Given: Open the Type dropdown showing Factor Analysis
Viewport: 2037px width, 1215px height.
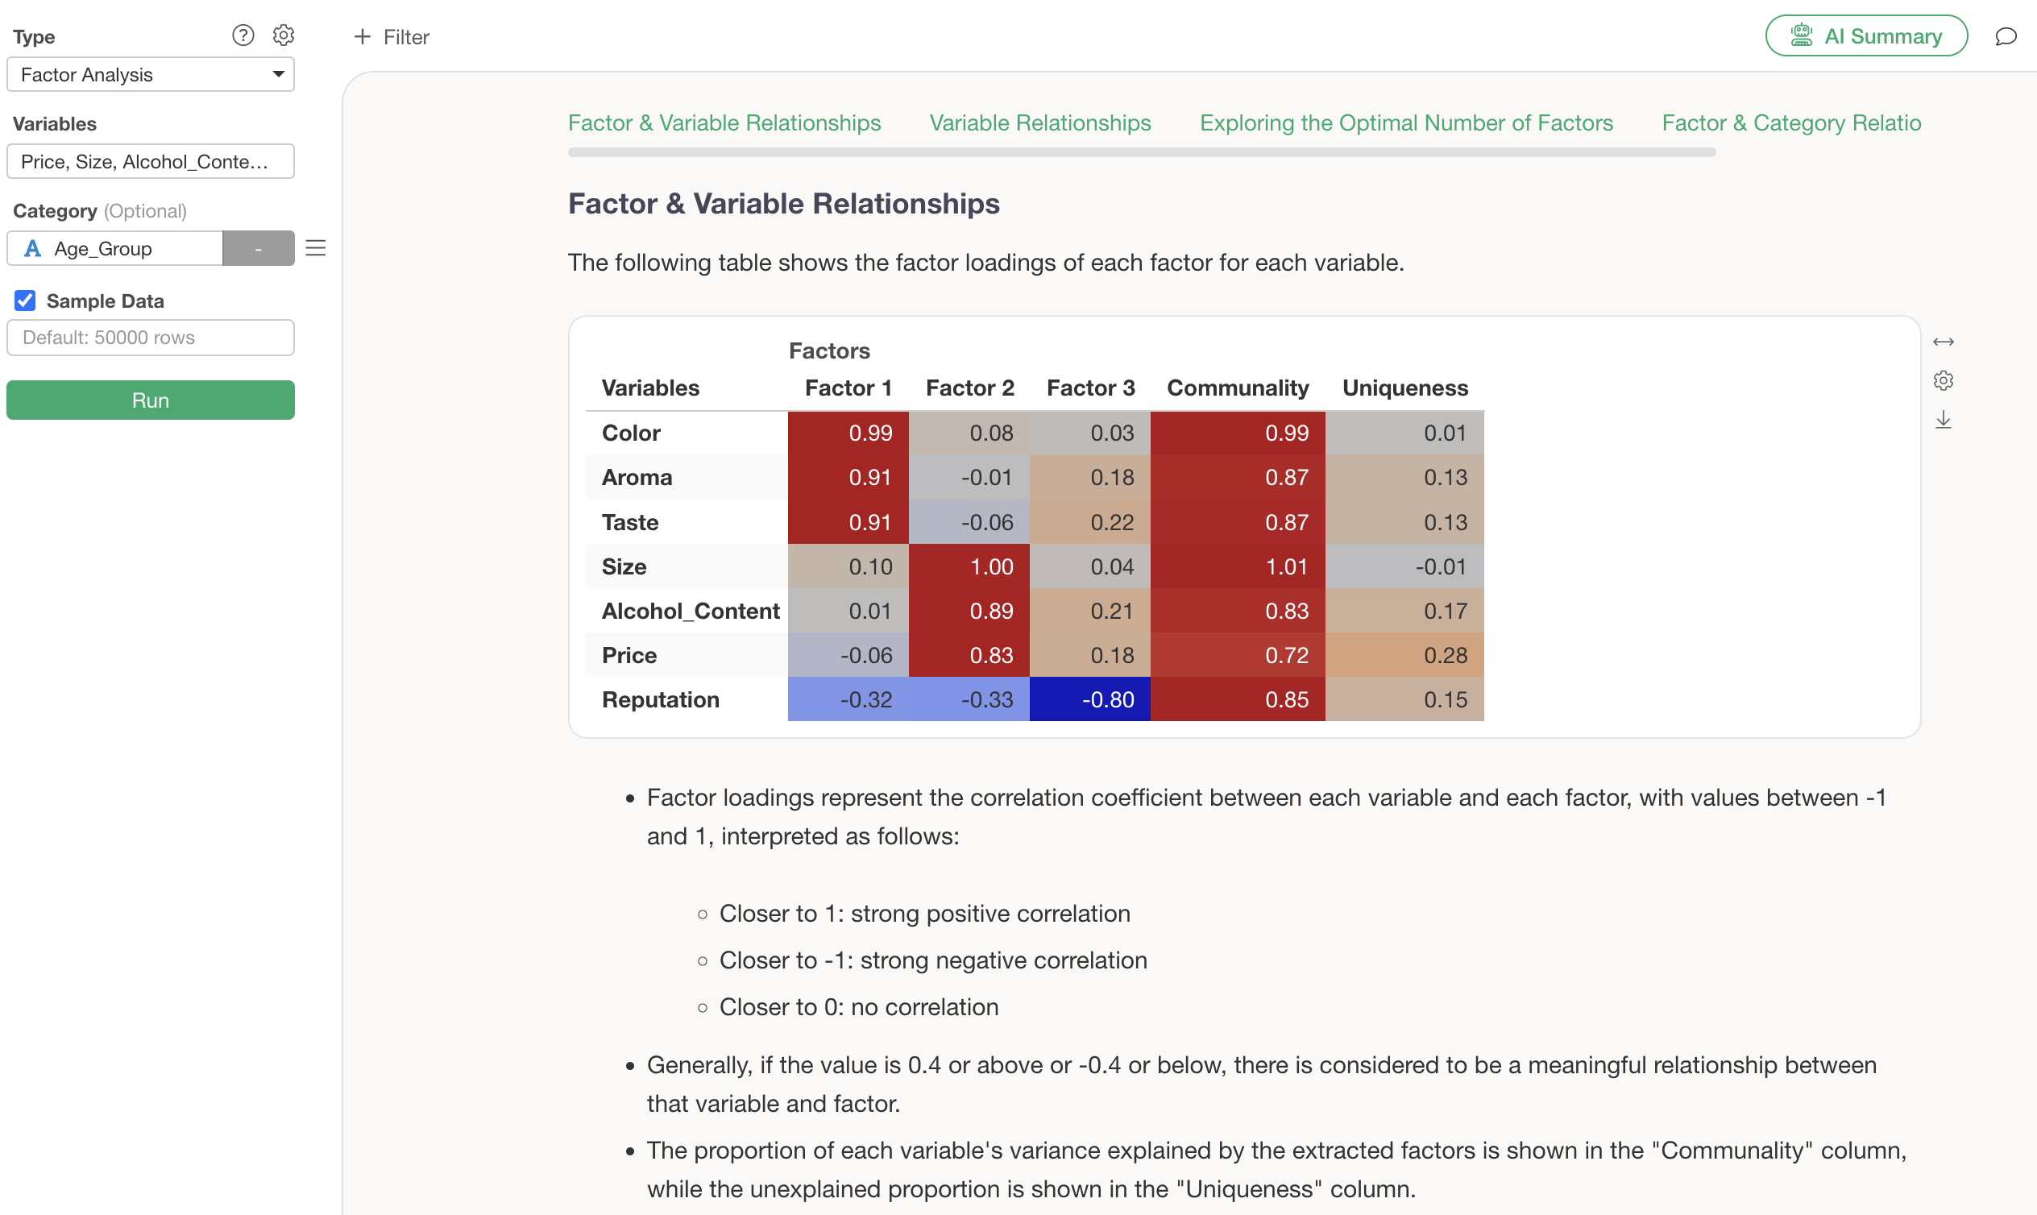Looking at the screenshot, I should coord(150,73).
